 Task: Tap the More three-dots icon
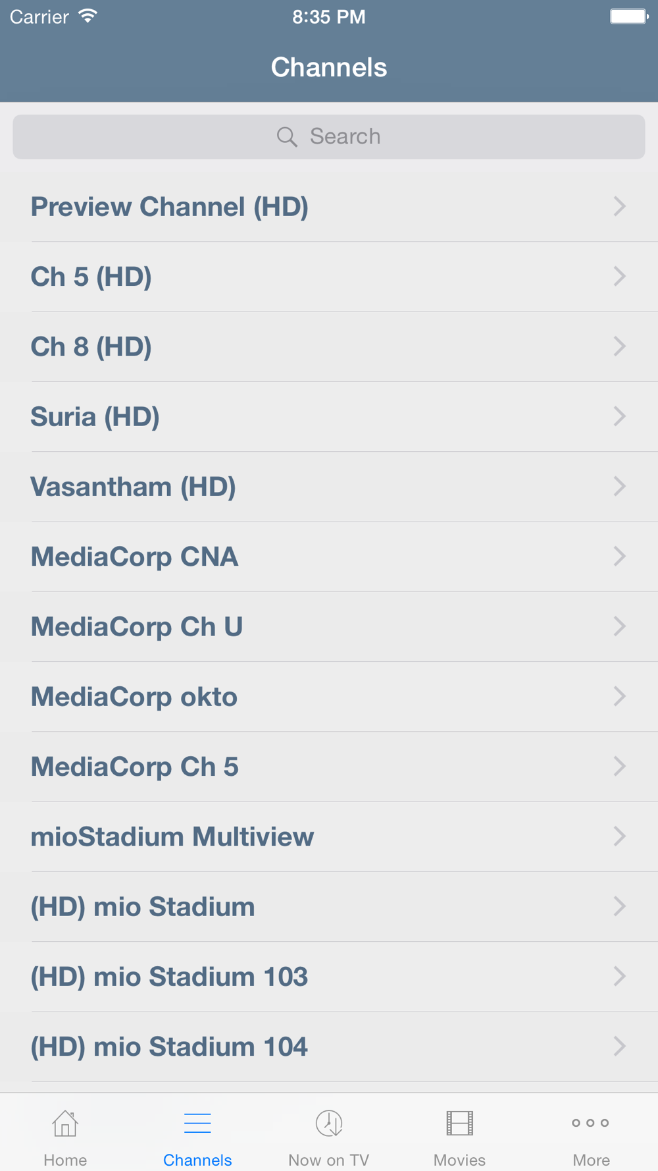(x=590, y=1123)
